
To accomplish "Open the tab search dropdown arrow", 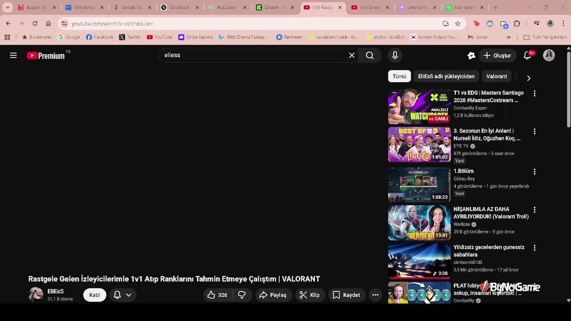I will [8, 8].
